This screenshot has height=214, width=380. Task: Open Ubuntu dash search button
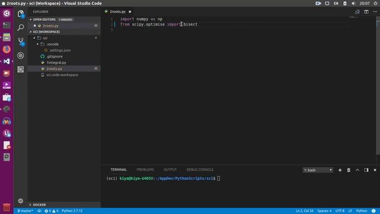pos(7,13)
